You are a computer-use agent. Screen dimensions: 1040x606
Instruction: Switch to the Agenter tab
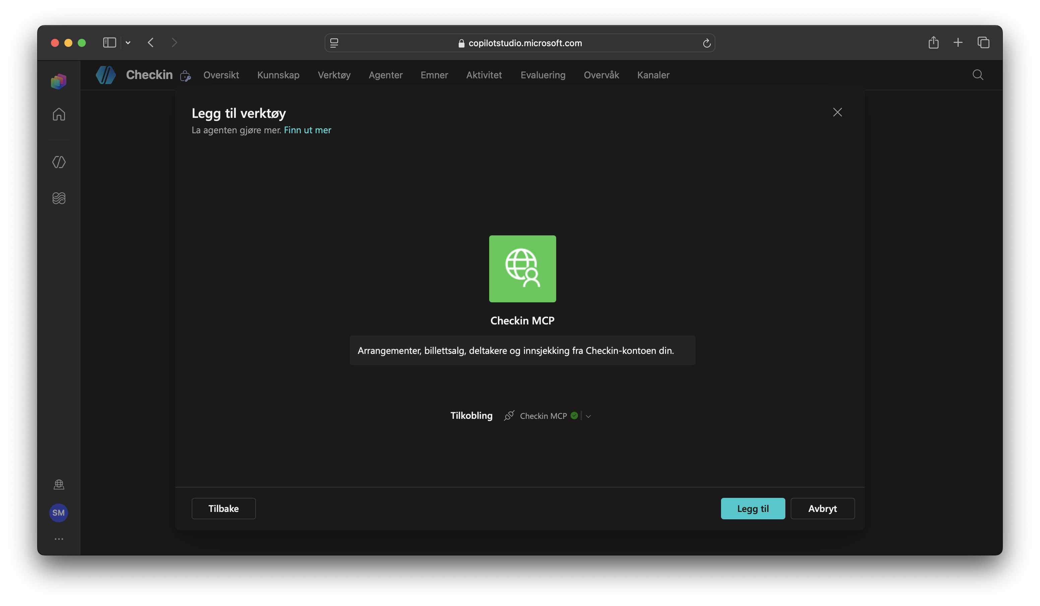click(x=385, y=75)
